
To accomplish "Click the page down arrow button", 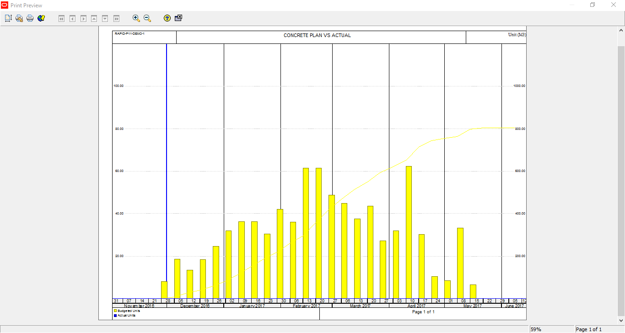I will (105, 18).
